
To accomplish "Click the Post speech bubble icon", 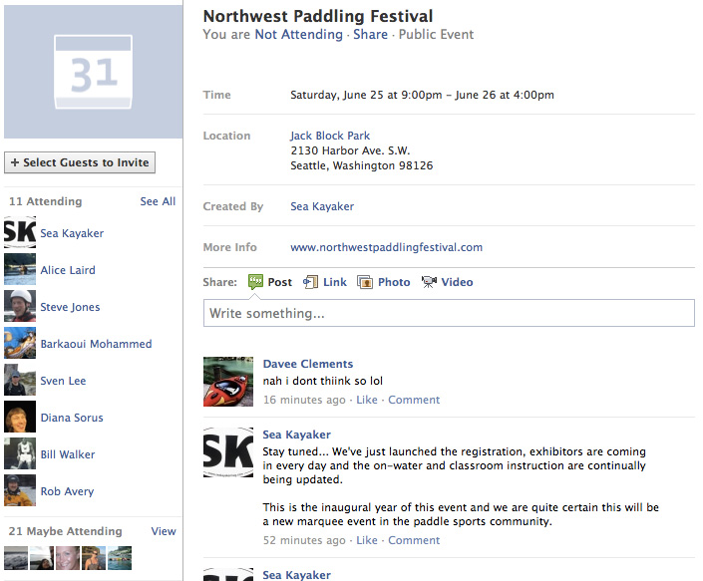I will point(255,282).
